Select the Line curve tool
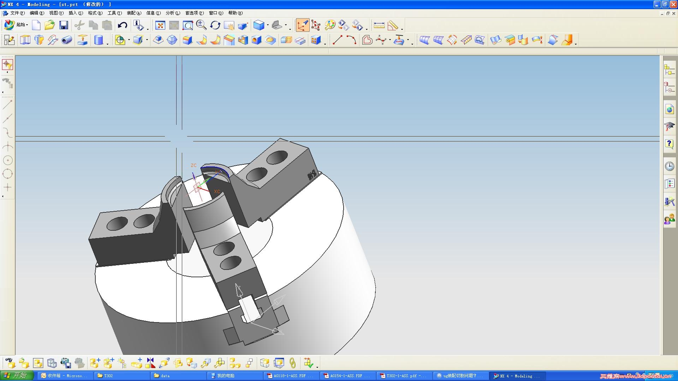 (x=337, y=40)
